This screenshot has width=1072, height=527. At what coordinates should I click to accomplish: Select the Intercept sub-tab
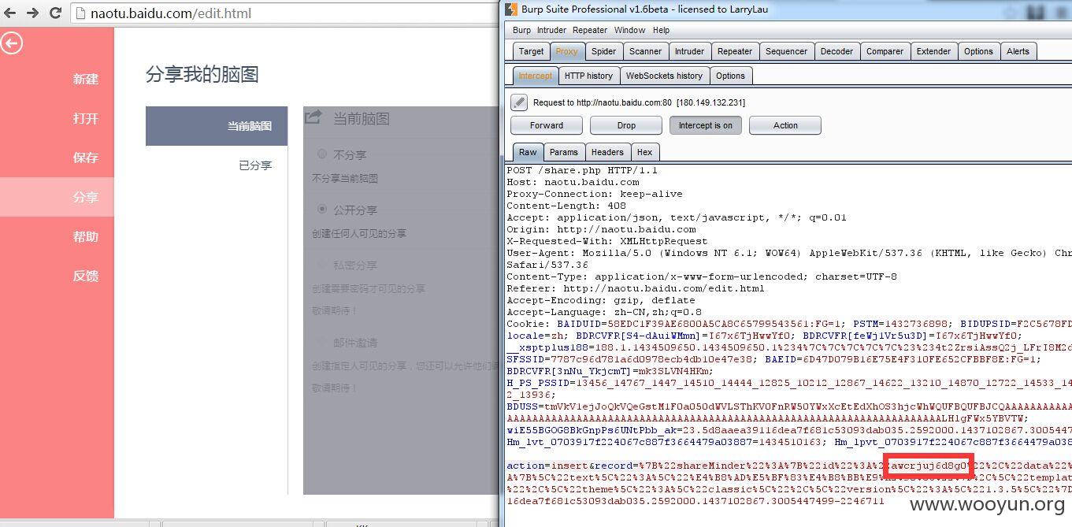click(535, 76)
